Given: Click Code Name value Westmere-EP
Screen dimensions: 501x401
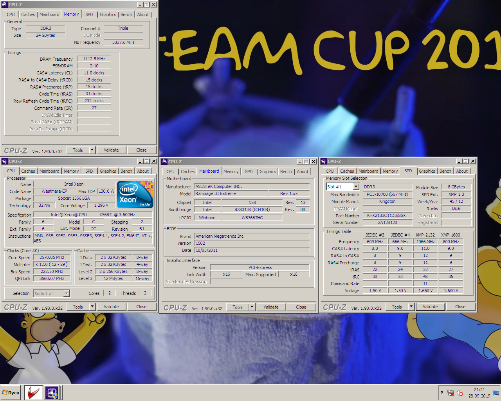Looking at the screenshot, I should (54, 191).
